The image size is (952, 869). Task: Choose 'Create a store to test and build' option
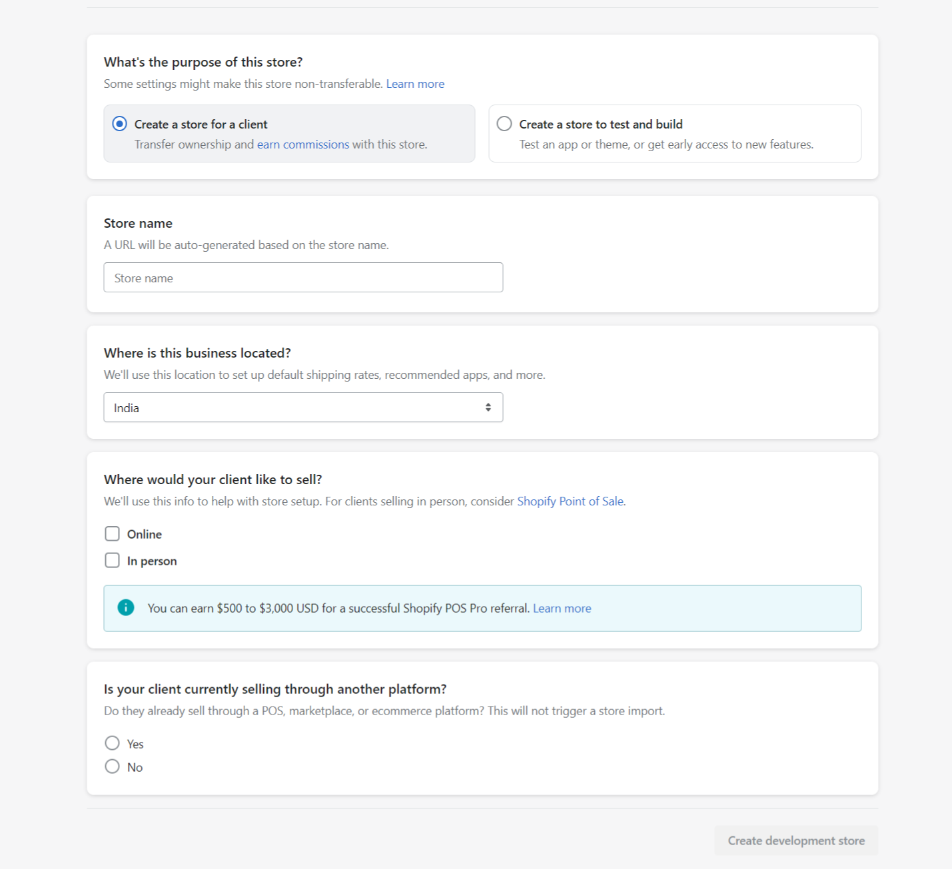505,124
